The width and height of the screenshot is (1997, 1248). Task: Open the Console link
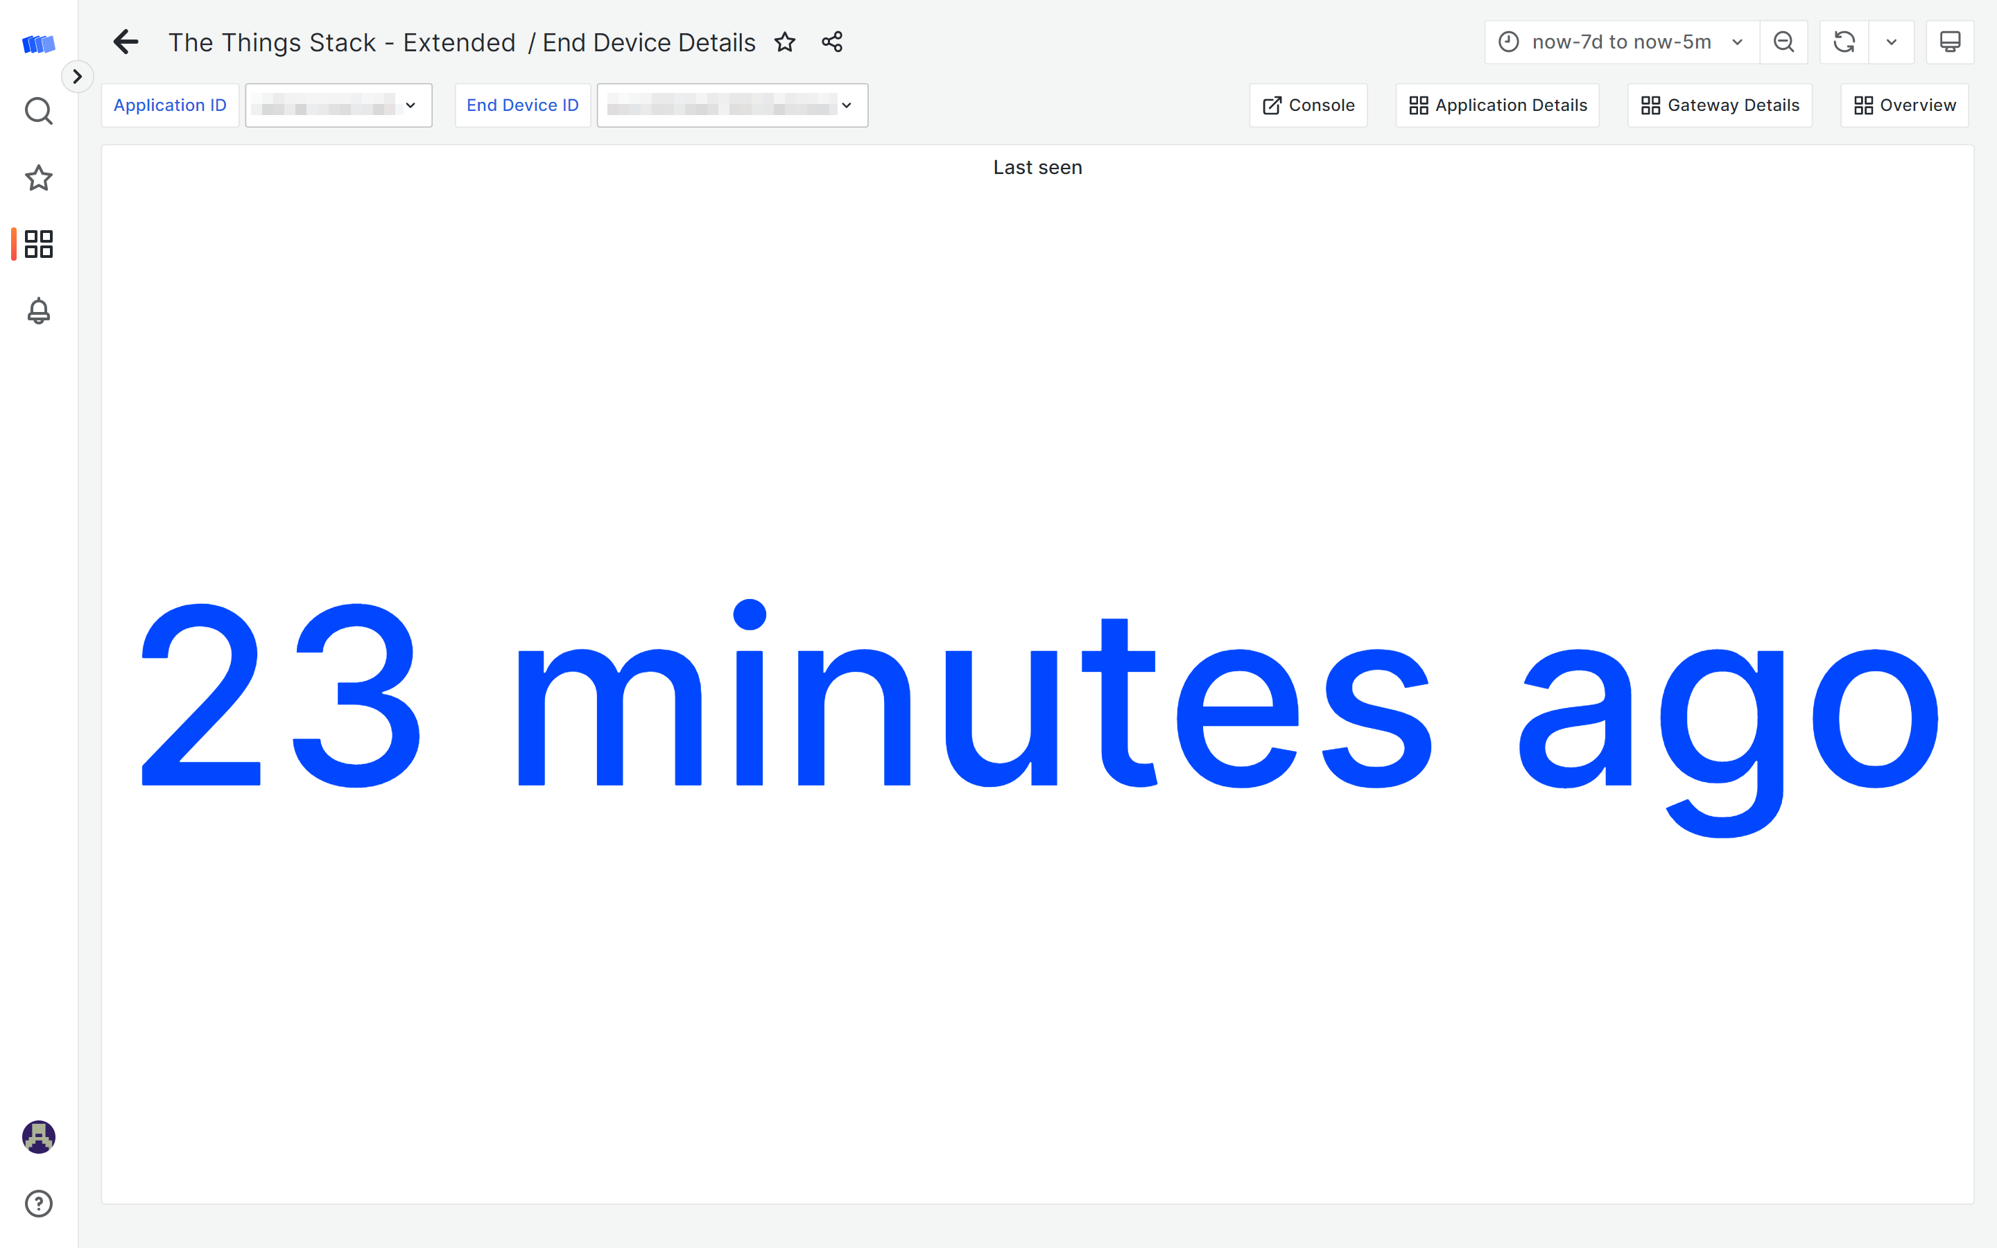point(1308,105)
